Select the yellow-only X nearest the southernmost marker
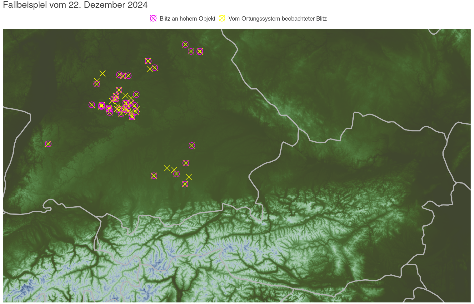Screen dimensions: 474x304 point(188,177)
